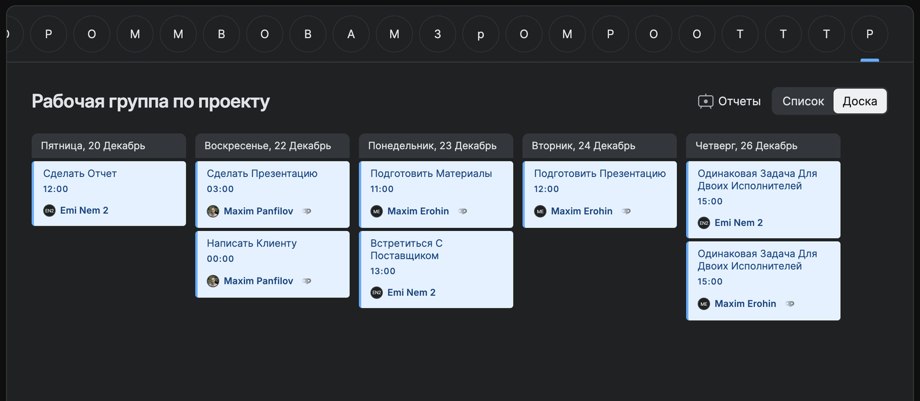Open the Написать Клиенту task title
920x401 pixels.
[251, 244]
